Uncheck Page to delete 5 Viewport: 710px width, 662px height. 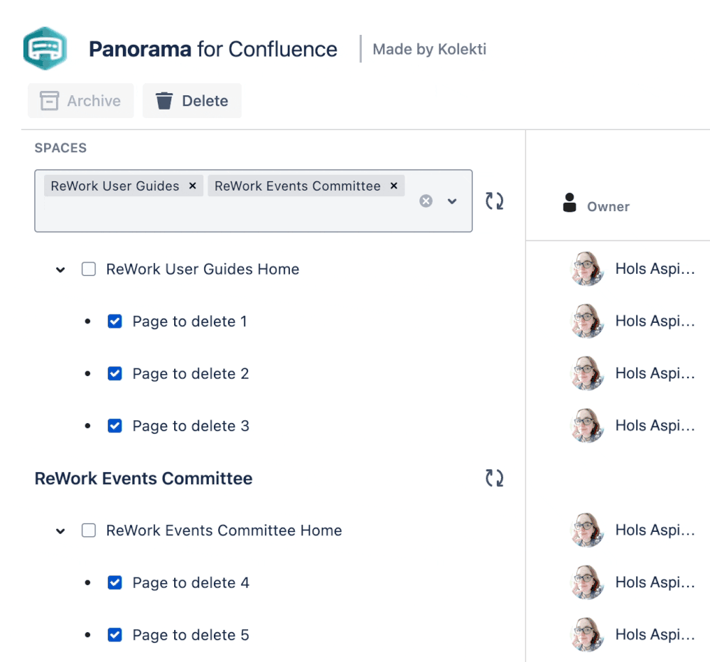[114, 634]
